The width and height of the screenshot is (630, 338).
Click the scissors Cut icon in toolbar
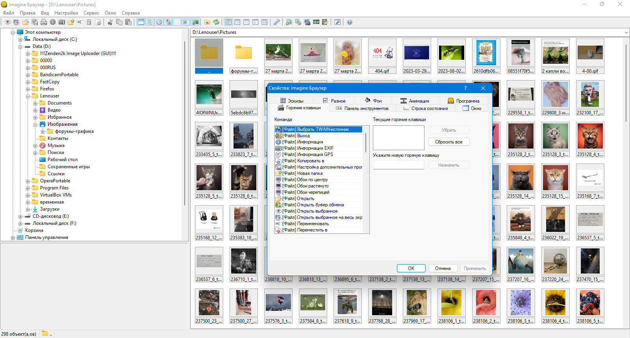point(110,22)
